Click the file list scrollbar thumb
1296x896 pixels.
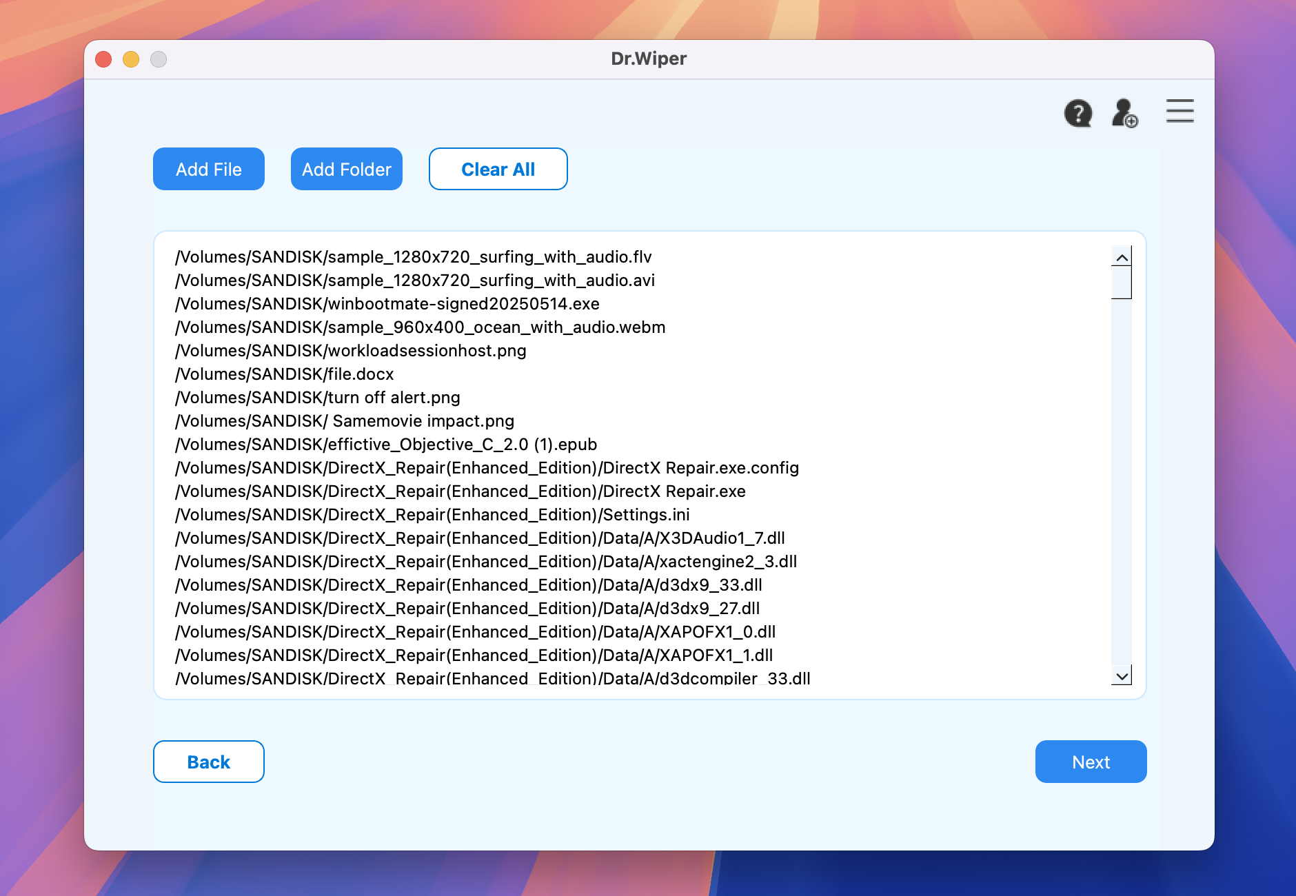coord(1122,283)
